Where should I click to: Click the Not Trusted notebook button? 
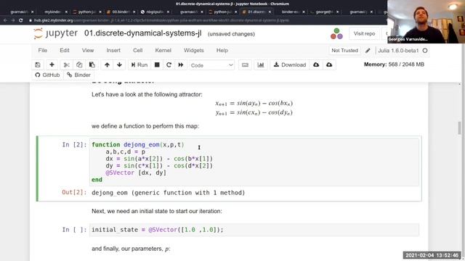pyautogui.click(x=344, y=51)
